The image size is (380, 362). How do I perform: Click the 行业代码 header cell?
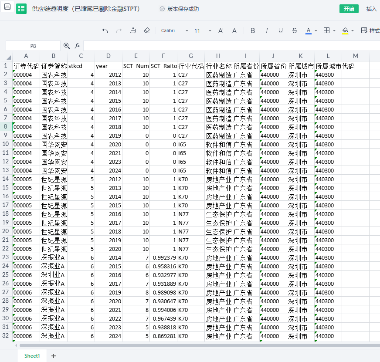coord(191,66)
